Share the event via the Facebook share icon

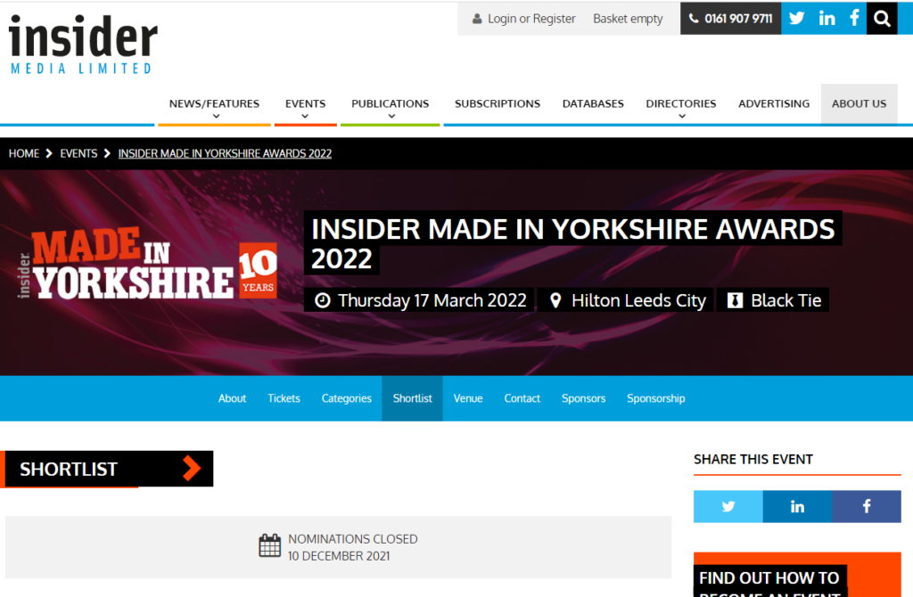(866, 506)
